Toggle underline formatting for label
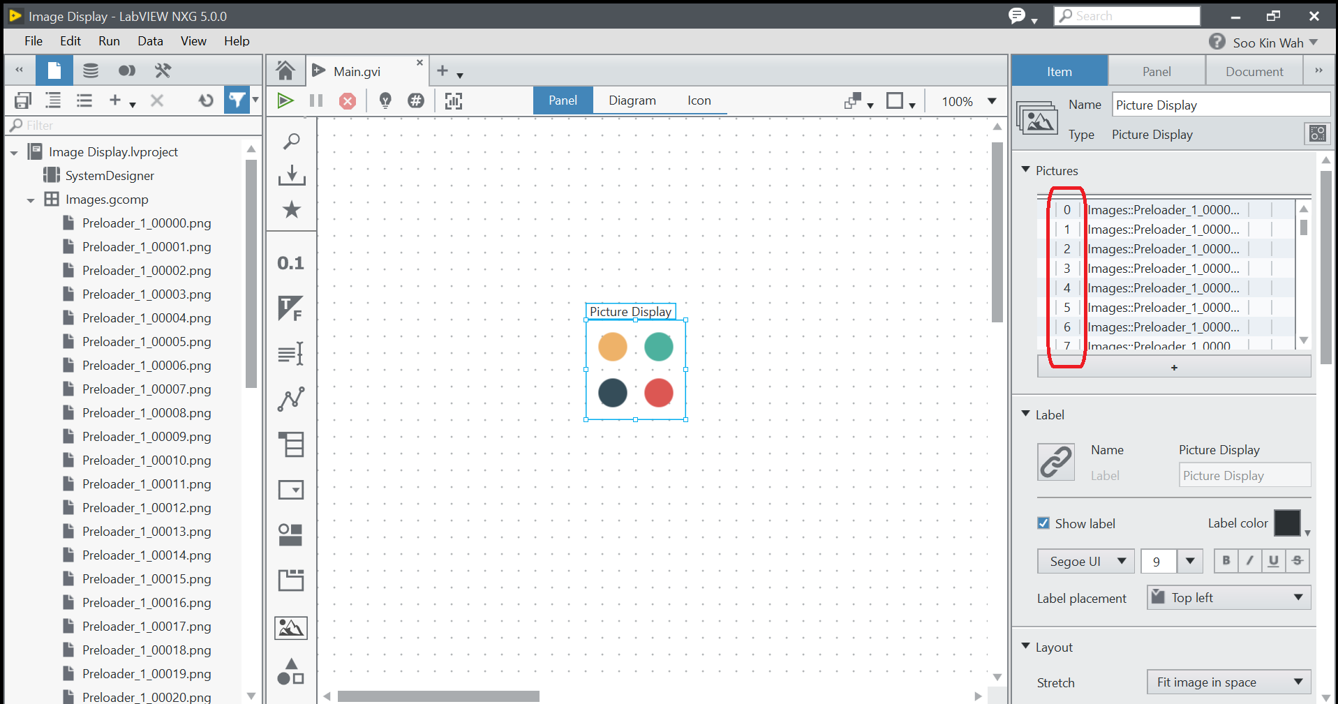 1273,561
